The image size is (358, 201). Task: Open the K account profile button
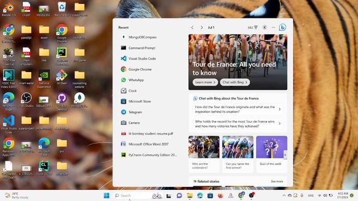point(265,27)
